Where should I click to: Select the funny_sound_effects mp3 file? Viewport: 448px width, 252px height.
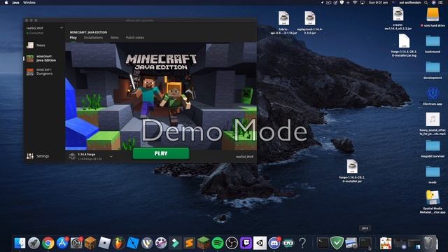coord(433,123)
